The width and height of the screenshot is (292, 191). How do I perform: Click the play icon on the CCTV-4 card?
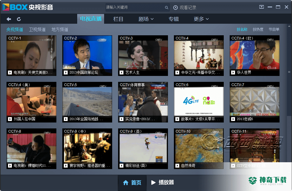pos(177,72)
